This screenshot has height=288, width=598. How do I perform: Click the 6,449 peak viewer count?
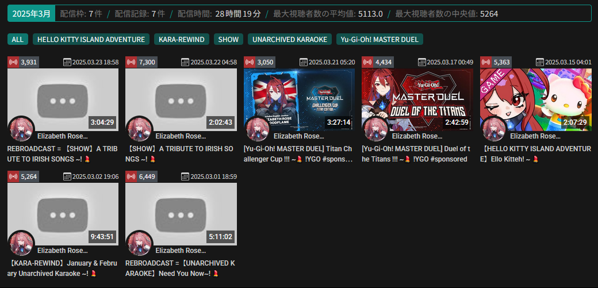click(147, 176)
